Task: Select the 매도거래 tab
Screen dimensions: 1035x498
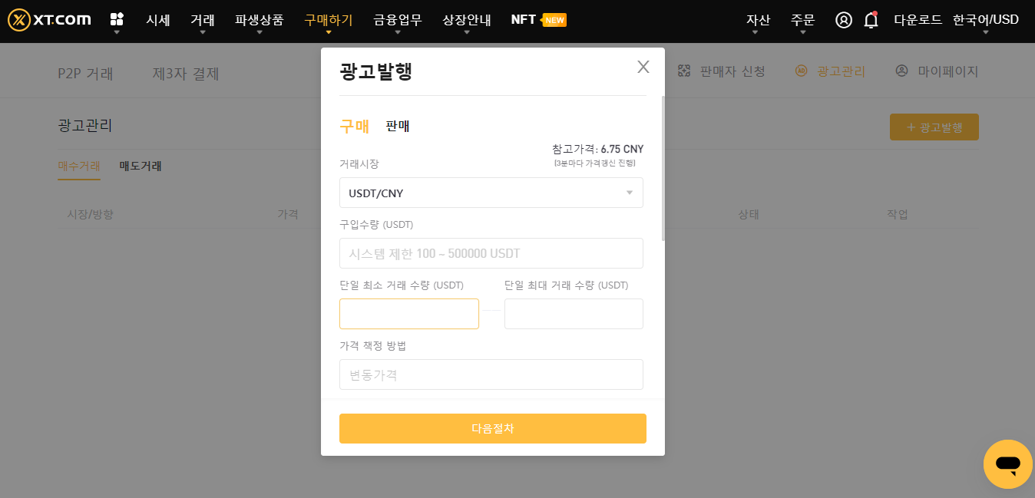Action: point(141,166)
